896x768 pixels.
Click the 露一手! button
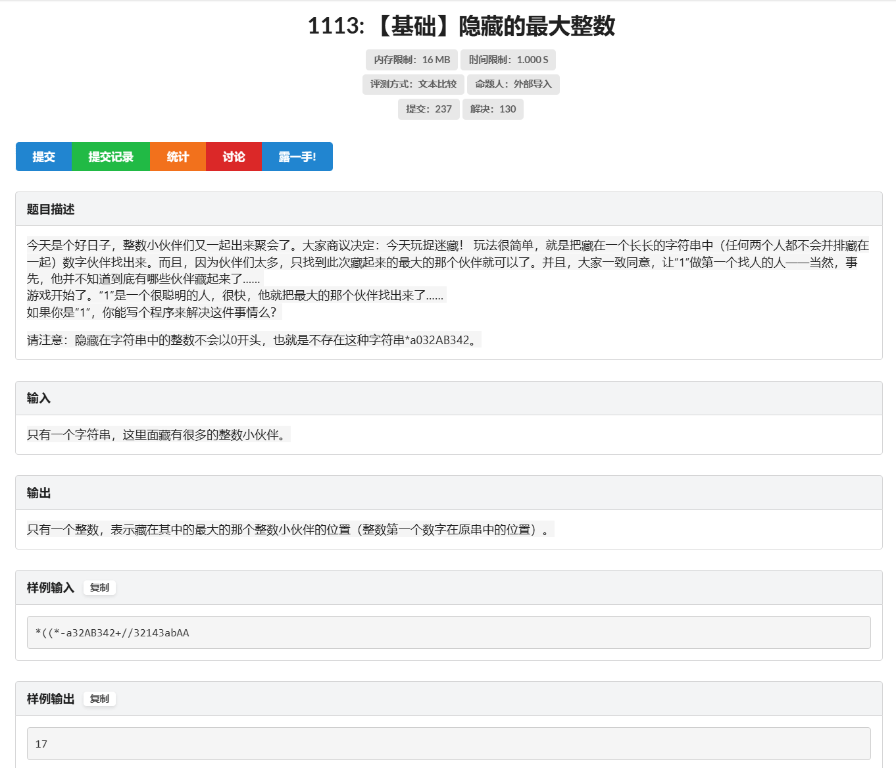[297, 157]
